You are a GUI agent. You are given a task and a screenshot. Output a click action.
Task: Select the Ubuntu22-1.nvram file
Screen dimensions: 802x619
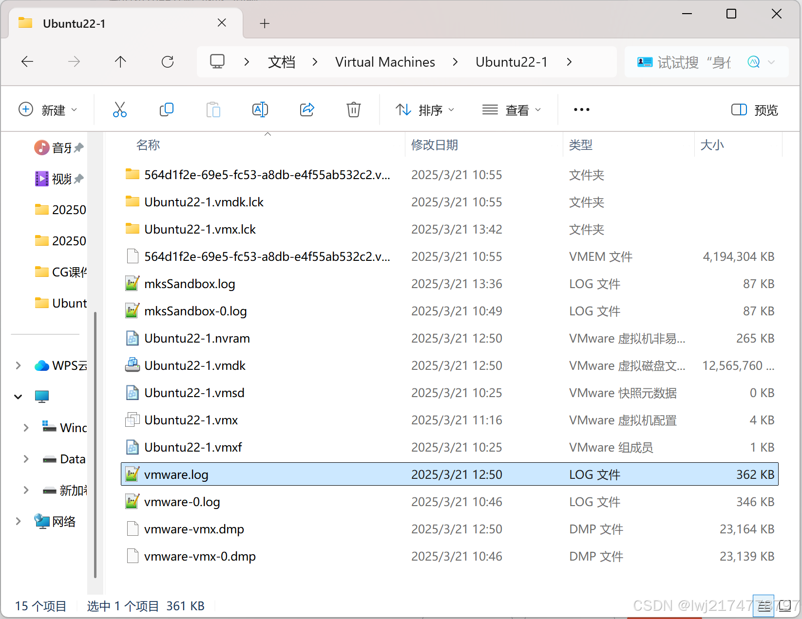pyautogui.click(x=449, y=338)
